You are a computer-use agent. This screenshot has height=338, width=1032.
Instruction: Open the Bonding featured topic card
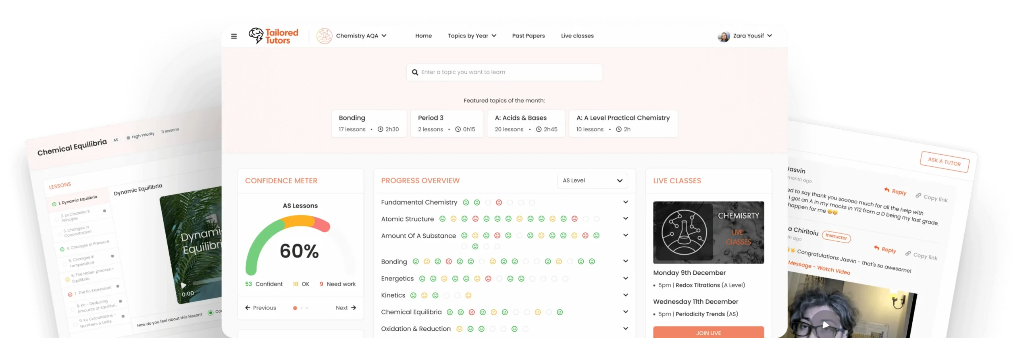(x=369, y=124)
